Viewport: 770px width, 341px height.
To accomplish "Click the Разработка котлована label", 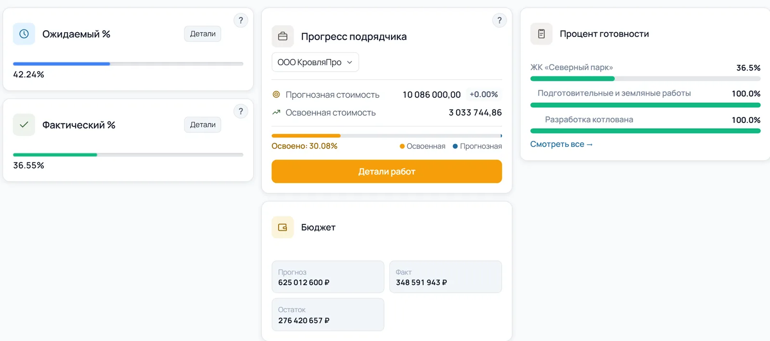I will (589, 120).
